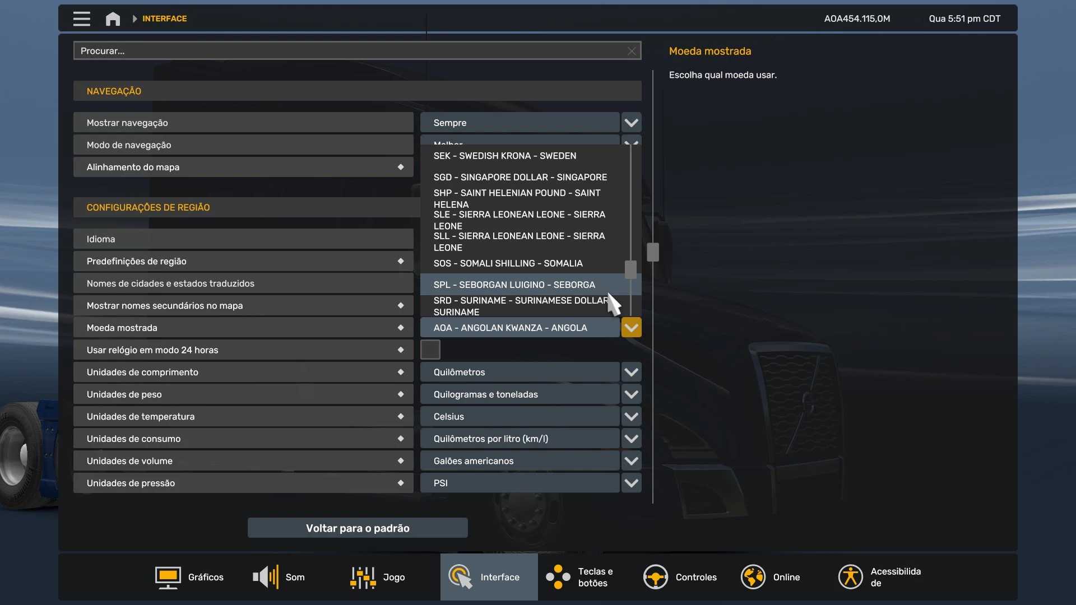The height and width of the screenshot is (605, 1076).
Task: Open Jogo sliders settings icon
Action: pos(363,577)
